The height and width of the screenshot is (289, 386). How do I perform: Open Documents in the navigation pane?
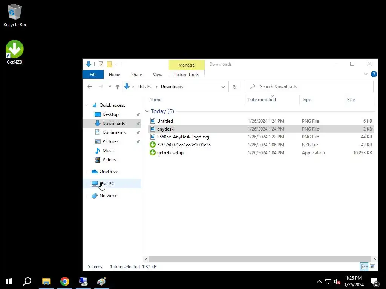coord(114,132)
